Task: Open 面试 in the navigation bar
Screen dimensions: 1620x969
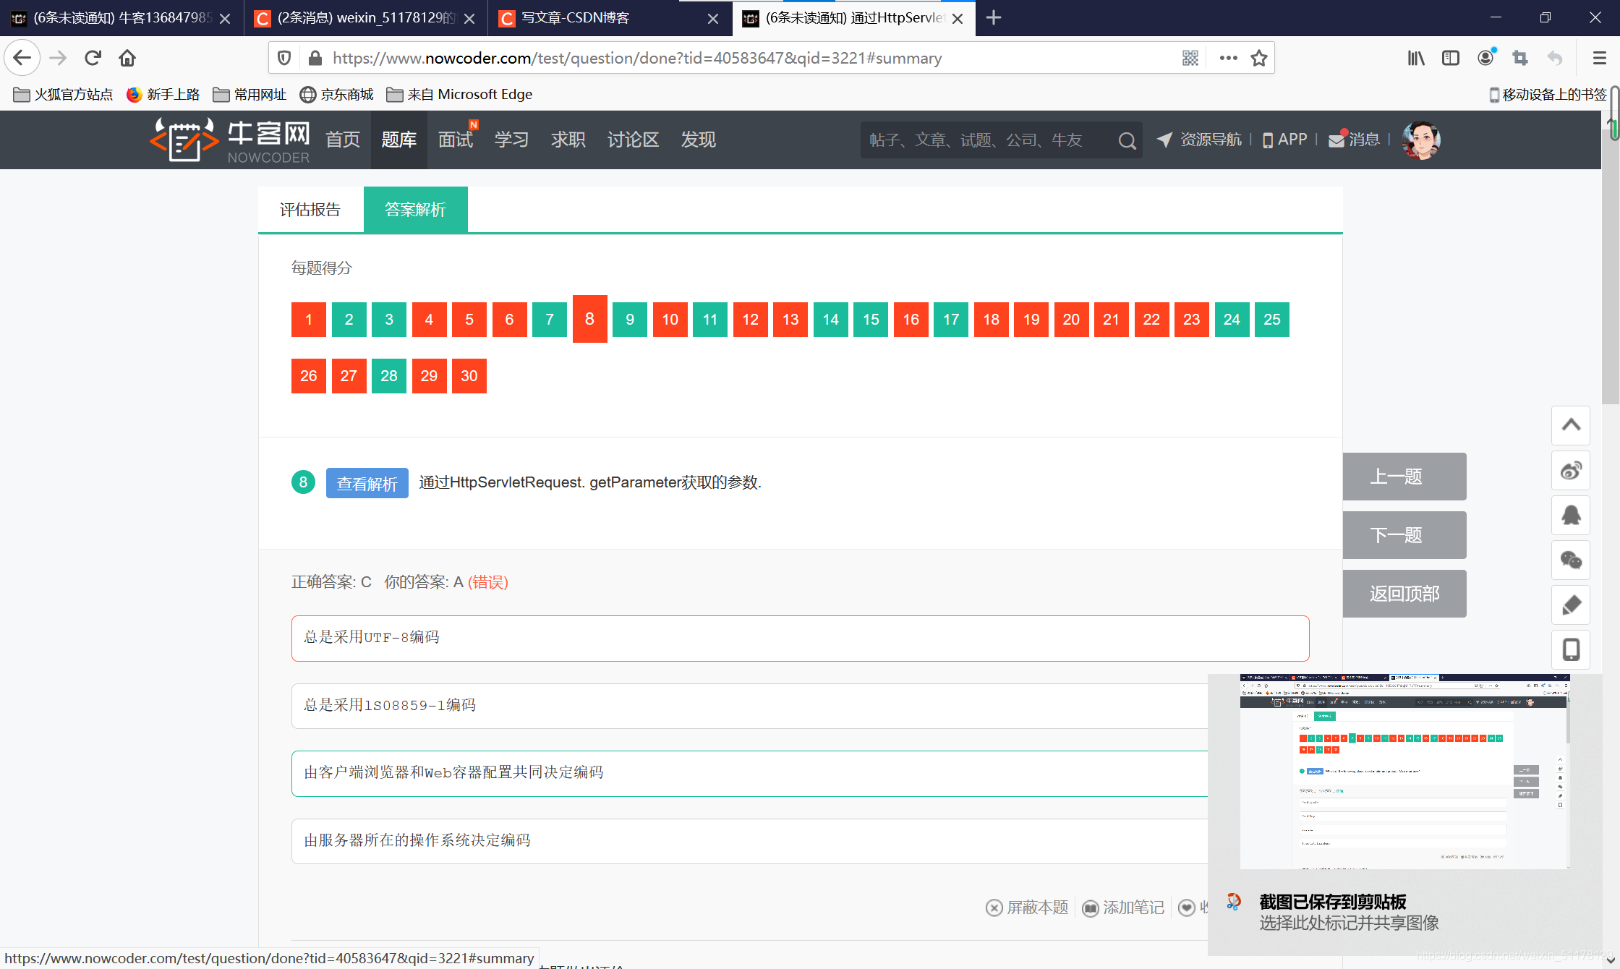Action: (x=456, y=140)
